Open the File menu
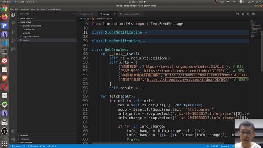Viewport: 263px width, 148px height. point(12,9)
